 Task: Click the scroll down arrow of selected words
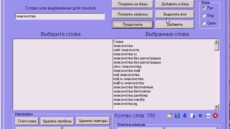point(216,107)
